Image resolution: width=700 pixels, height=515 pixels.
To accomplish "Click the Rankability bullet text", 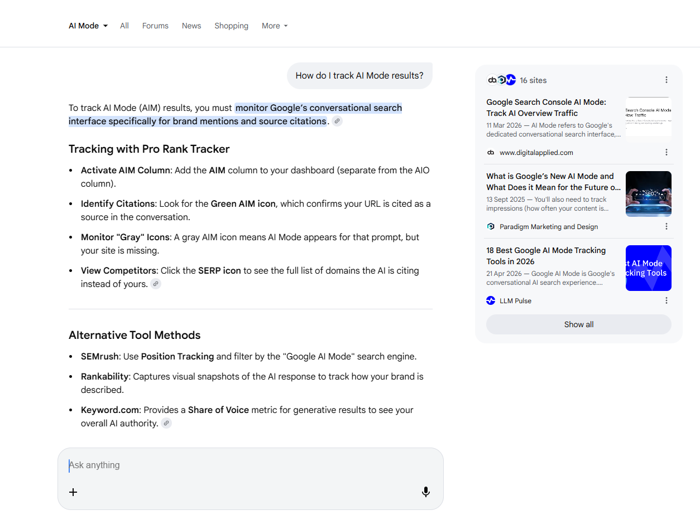I will [252, 383].
